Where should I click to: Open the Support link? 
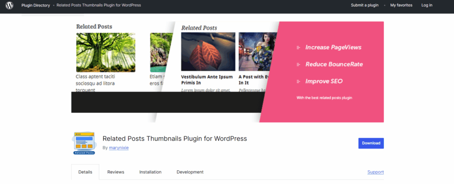click(376, 172)
